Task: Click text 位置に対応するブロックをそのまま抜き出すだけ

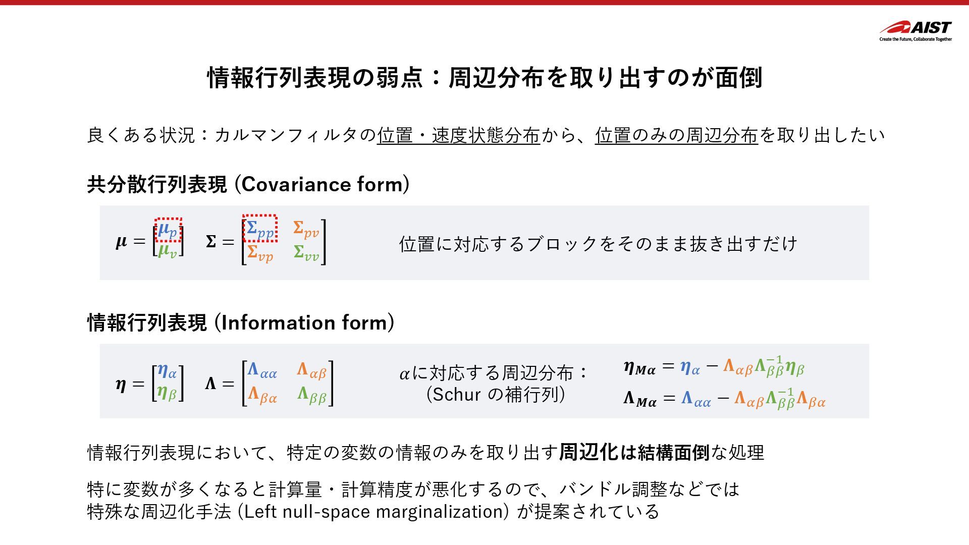Action: tap(598, 244)
